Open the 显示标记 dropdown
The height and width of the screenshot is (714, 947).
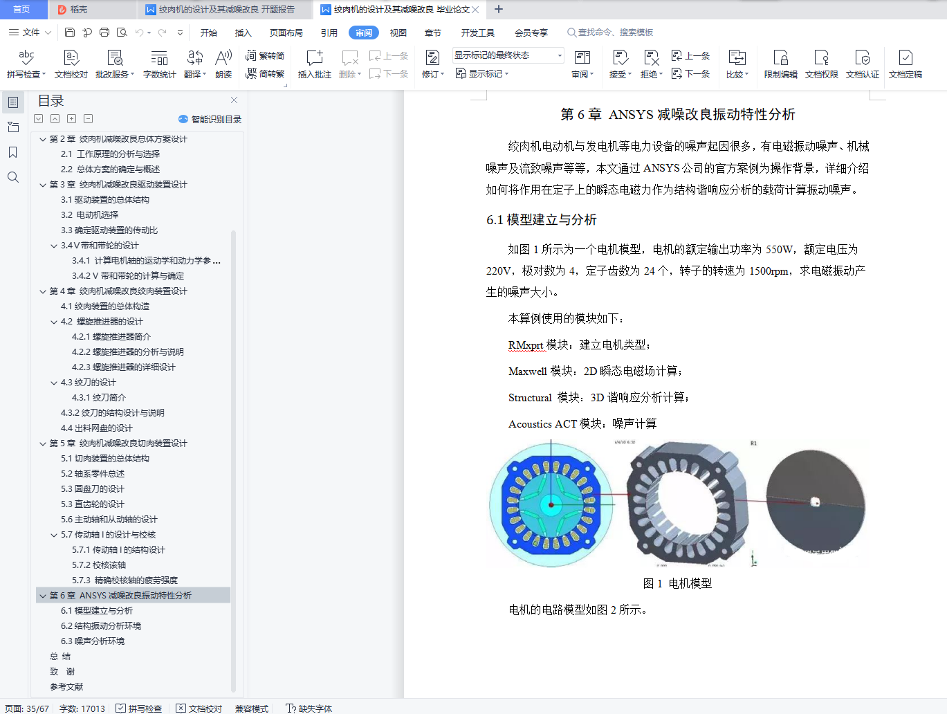(482, 73)
